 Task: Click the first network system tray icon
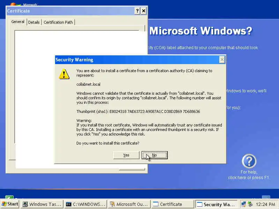pos(243,204)
